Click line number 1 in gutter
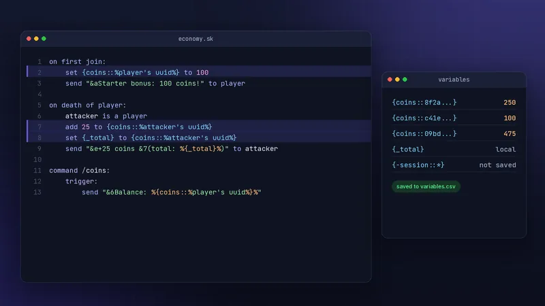 coord(40,62)
